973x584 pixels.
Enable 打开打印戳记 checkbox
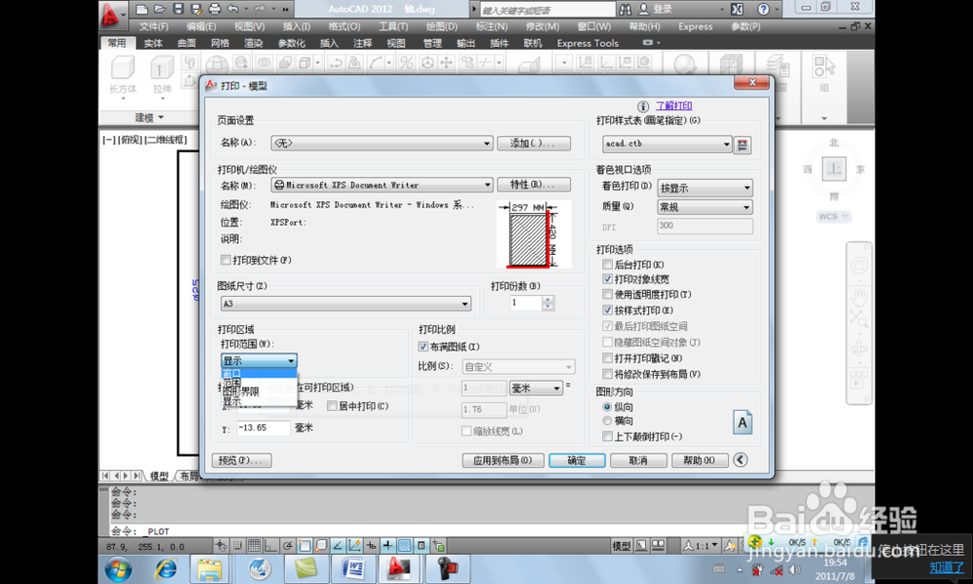click(607, 358)
